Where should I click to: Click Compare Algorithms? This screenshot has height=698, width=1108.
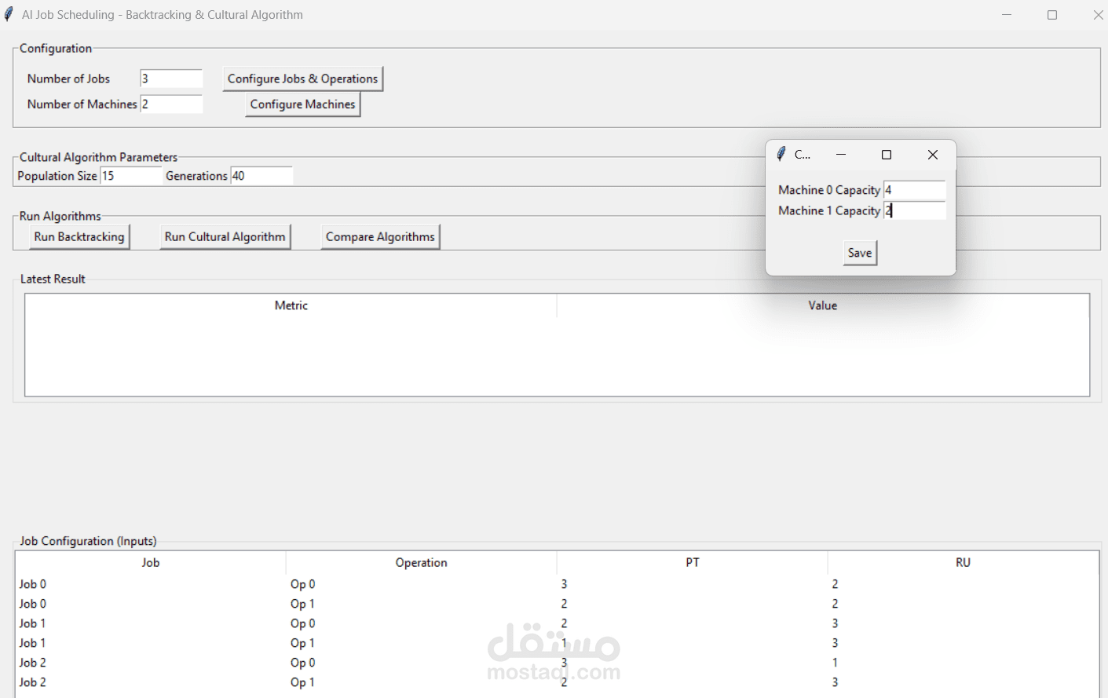(379, 236)
